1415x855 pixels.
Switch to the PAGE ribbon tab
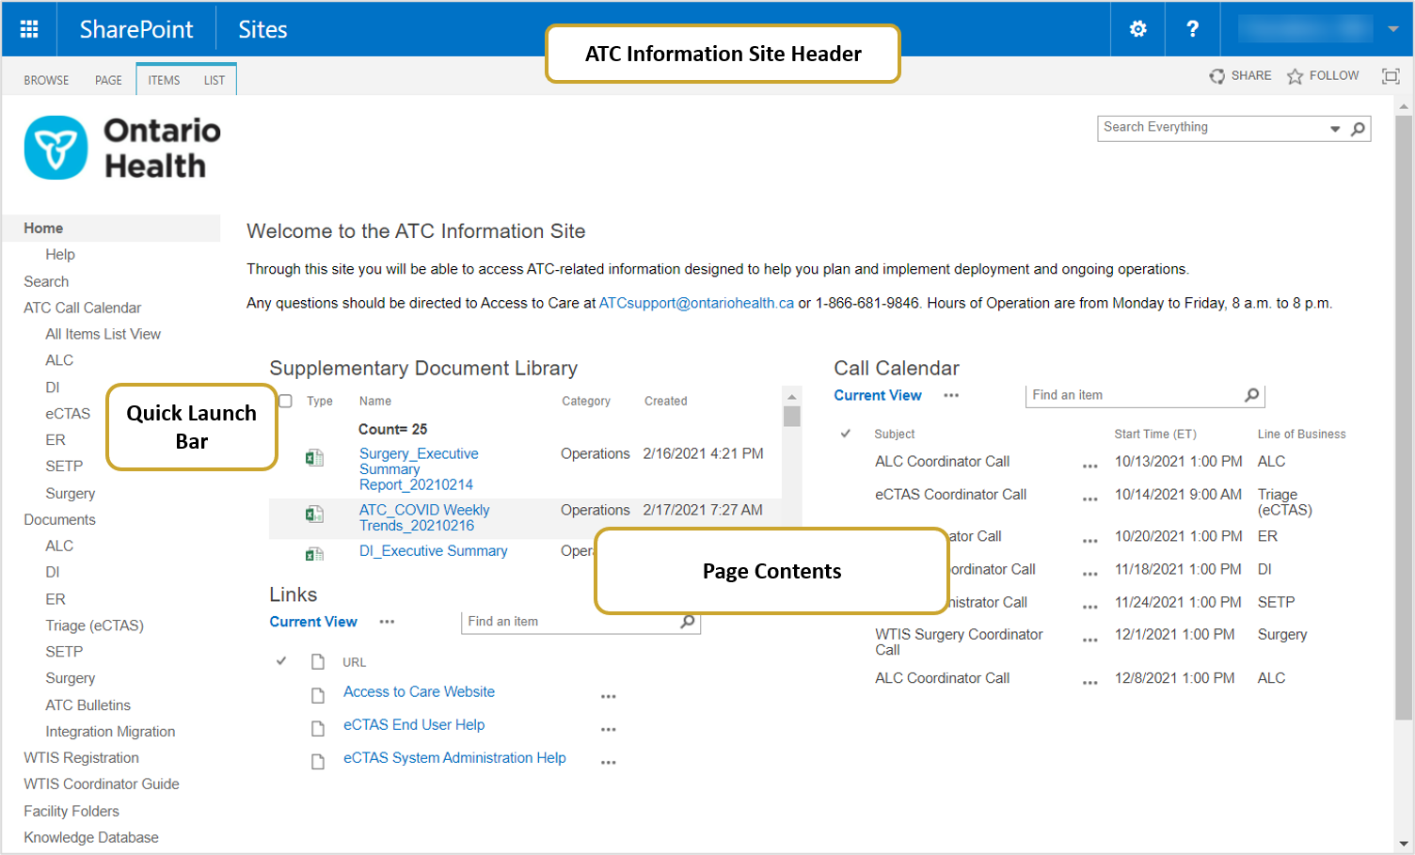[x=108, y=80]
